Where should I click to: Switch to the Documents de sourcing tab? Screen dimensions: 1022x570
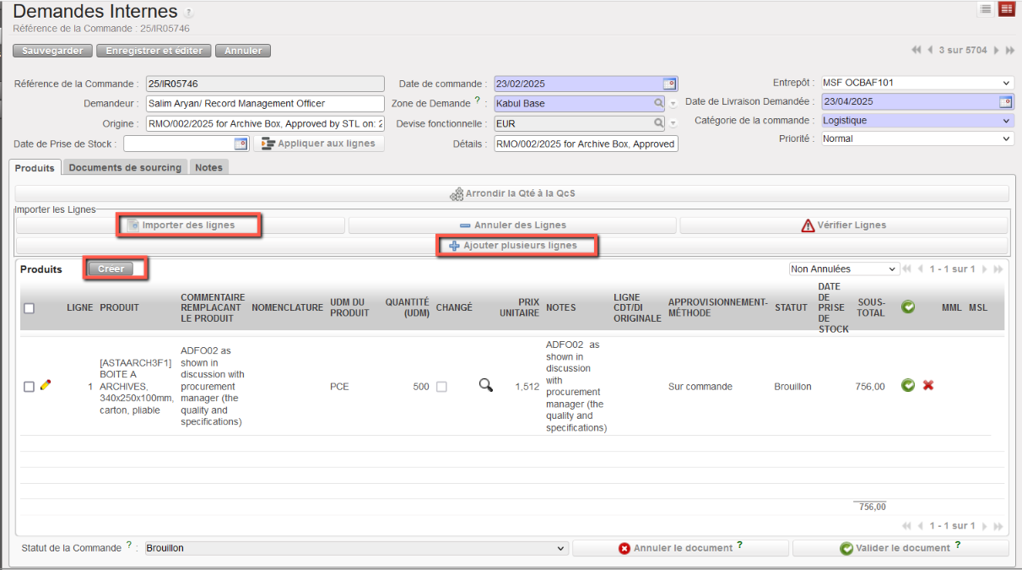(125, 167)
